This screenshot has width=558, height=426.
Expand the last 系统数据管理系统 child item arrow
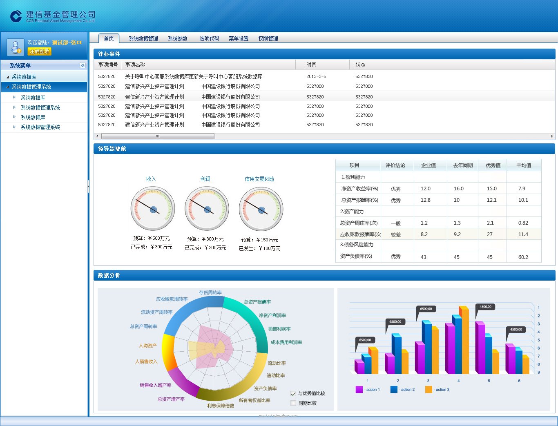pos(14,127)
